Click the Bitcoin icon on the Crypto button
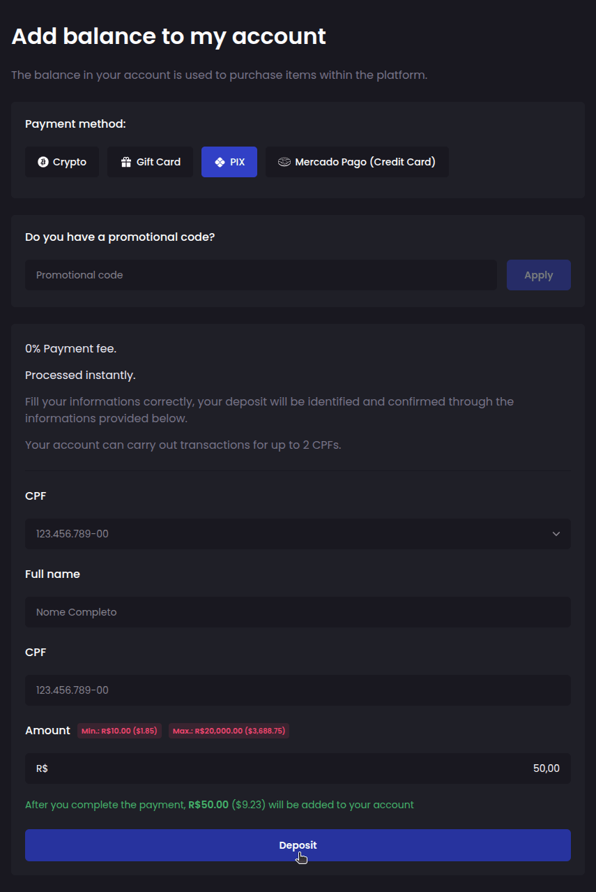This screenshot has height=892, width=596. (42, 161)
